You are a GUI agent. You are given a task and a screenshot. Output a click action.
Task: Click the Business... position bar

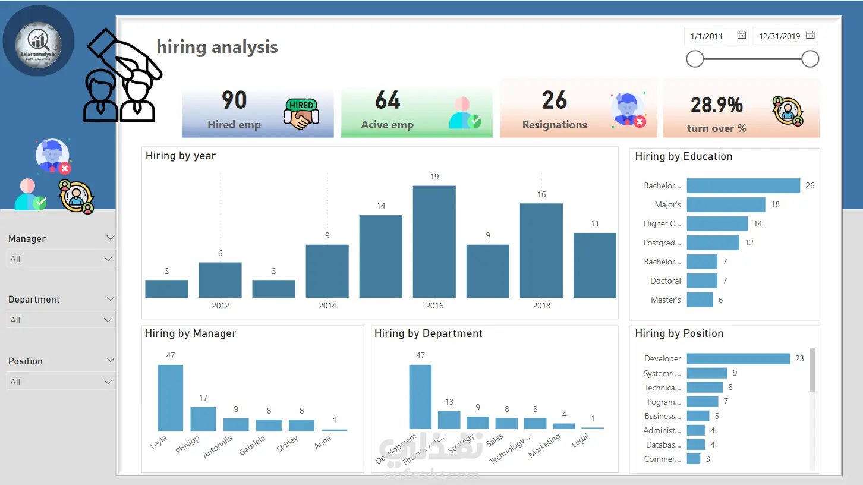click(x=698, y=416)
